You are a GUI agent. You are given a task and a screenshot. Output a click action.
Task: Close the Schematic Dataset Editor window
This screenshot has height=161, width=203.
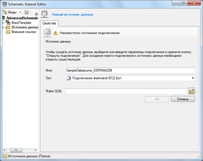194,3
